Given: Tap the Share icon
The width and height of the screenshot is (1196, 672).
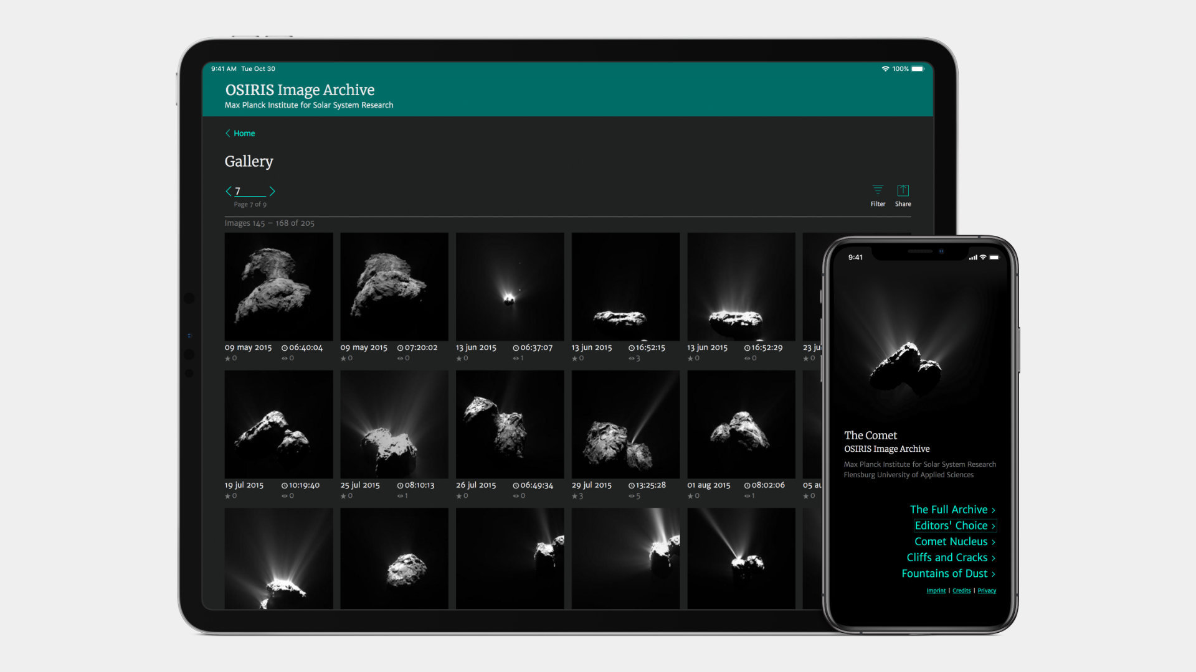Looking at the screenshot, I should pyautogui.click(x=903, y=191).
